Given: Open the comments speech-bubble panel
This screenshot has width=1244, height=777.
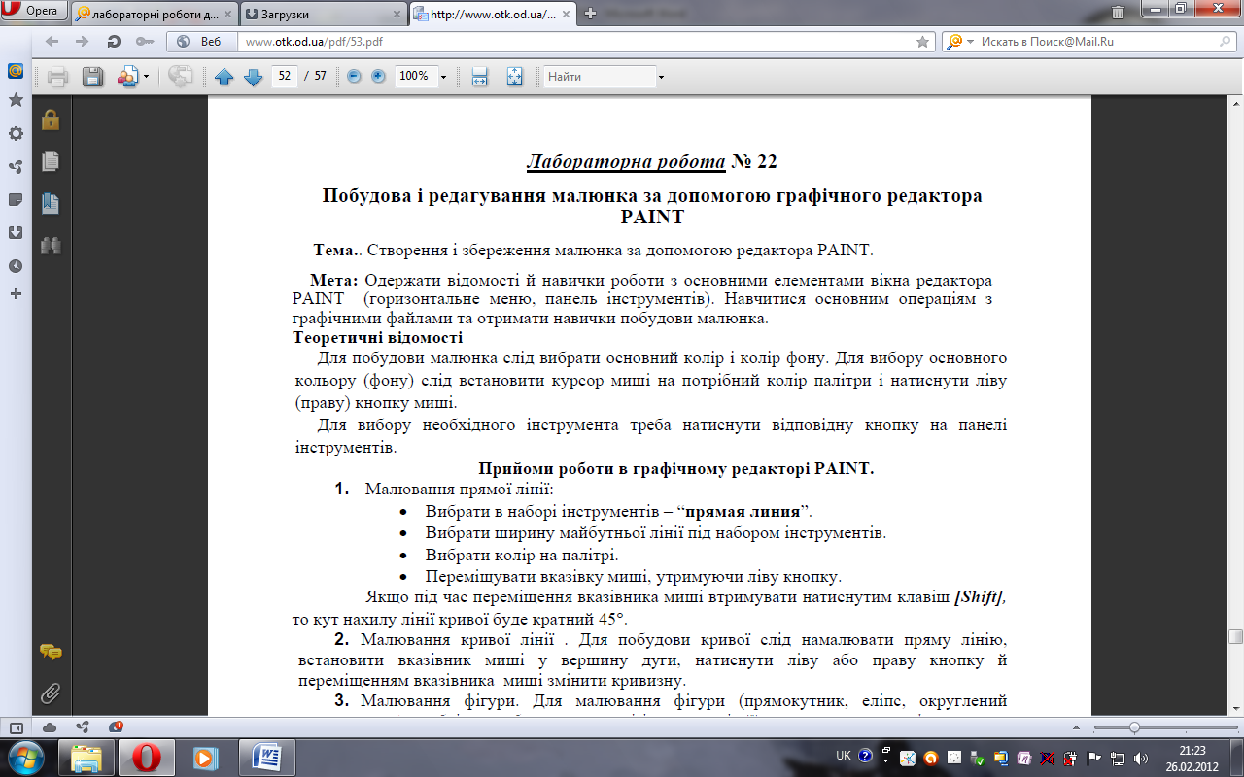Looking at the screenshot, I should [51, 653].
